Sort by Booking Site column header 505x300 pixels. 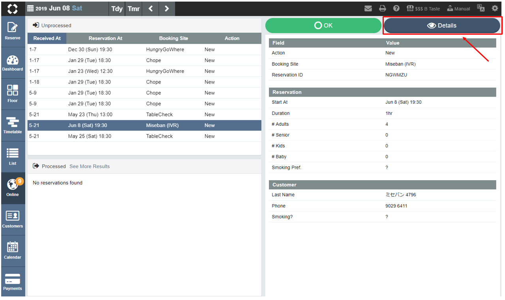tap(174, 38)
